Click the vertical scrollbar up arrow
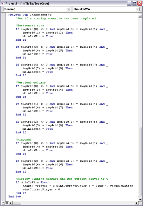Viewport: 143px width, 206px height. (x=140, y=16)
